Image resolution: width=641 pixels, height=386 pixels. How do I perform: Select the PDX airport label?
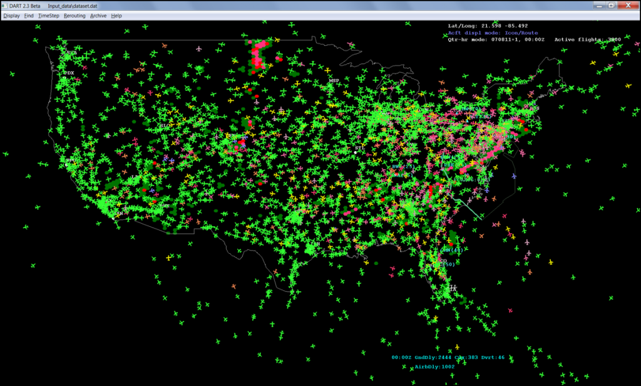(69, 73)
